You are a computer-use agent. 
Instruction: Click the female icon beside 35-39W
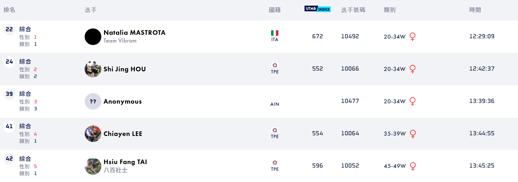click(x=412, y=134)
